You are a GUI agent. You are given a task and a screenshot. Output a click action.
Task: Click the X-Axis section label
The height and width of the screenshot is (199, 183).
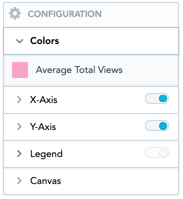(x=43, y=100)
